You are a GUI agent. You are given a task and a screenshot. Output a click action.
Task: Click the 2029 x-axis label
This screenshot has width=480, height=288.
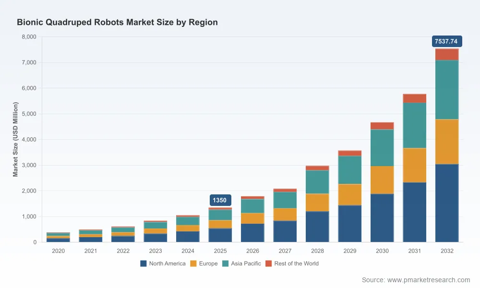(349, 251)
